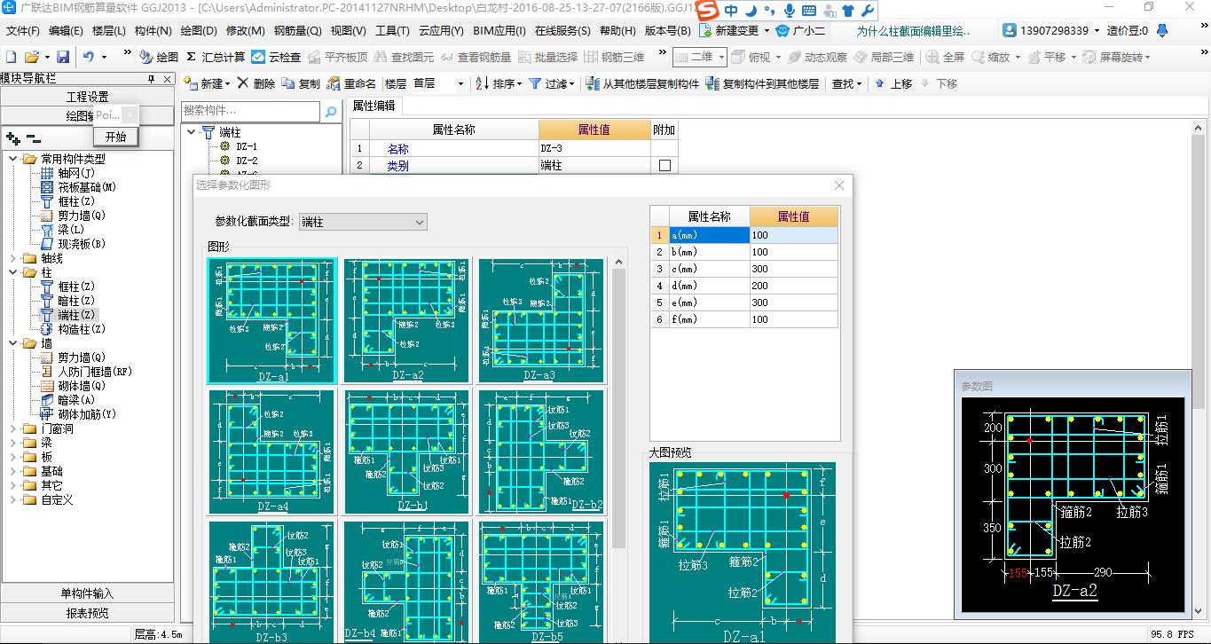1211x644 pixels.
Task: Click the open folder icon
Action: pyautogui.click(x=31, y=57)
